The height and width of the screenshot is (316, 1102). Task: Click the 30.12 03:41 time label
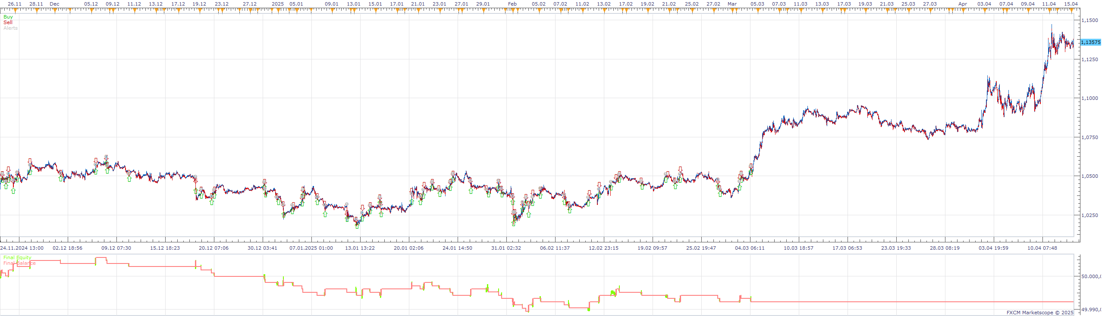pos(262,248)
